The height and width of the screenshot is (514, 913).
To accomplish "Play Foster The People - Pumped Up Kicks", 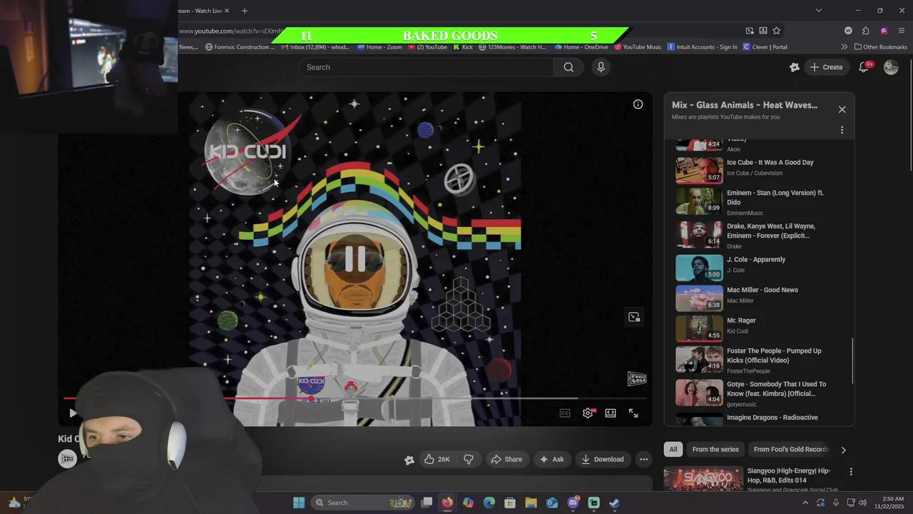I will tap(760, 359).
